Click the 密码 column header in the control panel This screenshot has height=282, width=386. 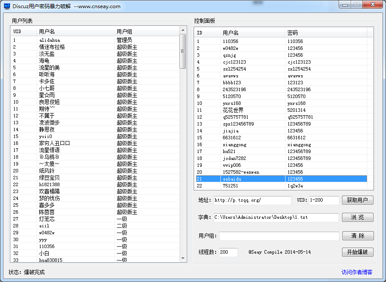326,33
